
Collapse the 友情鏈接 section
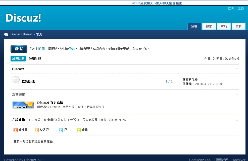coord(237,94)
